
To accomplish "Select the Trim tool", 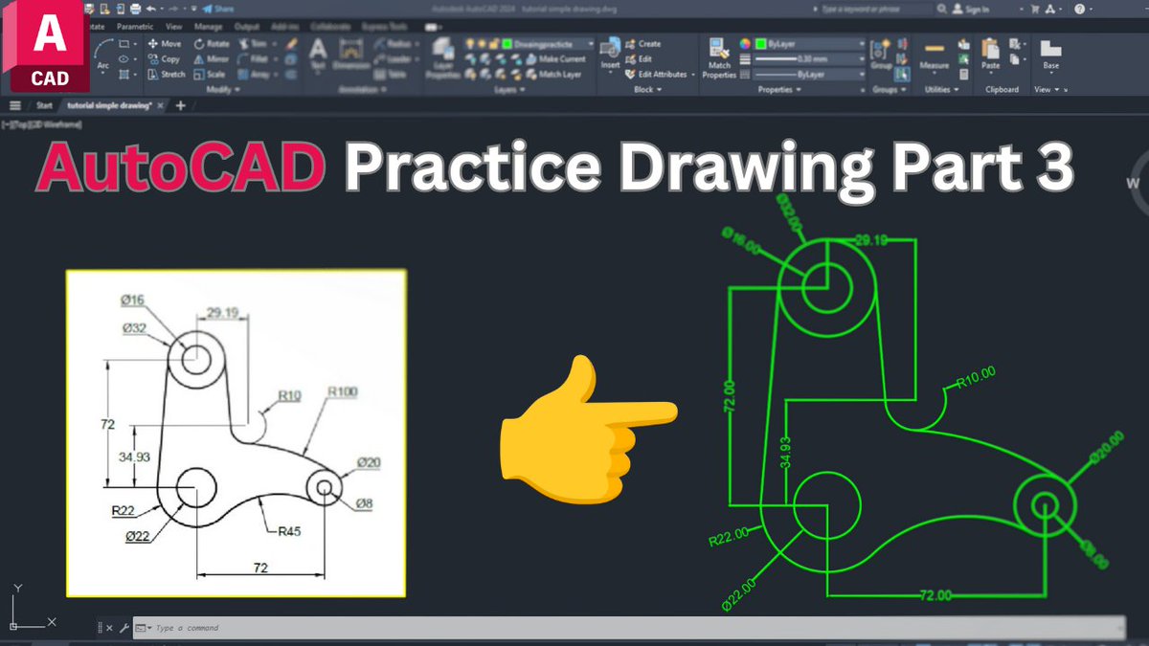I will click(x=253, y=44).
